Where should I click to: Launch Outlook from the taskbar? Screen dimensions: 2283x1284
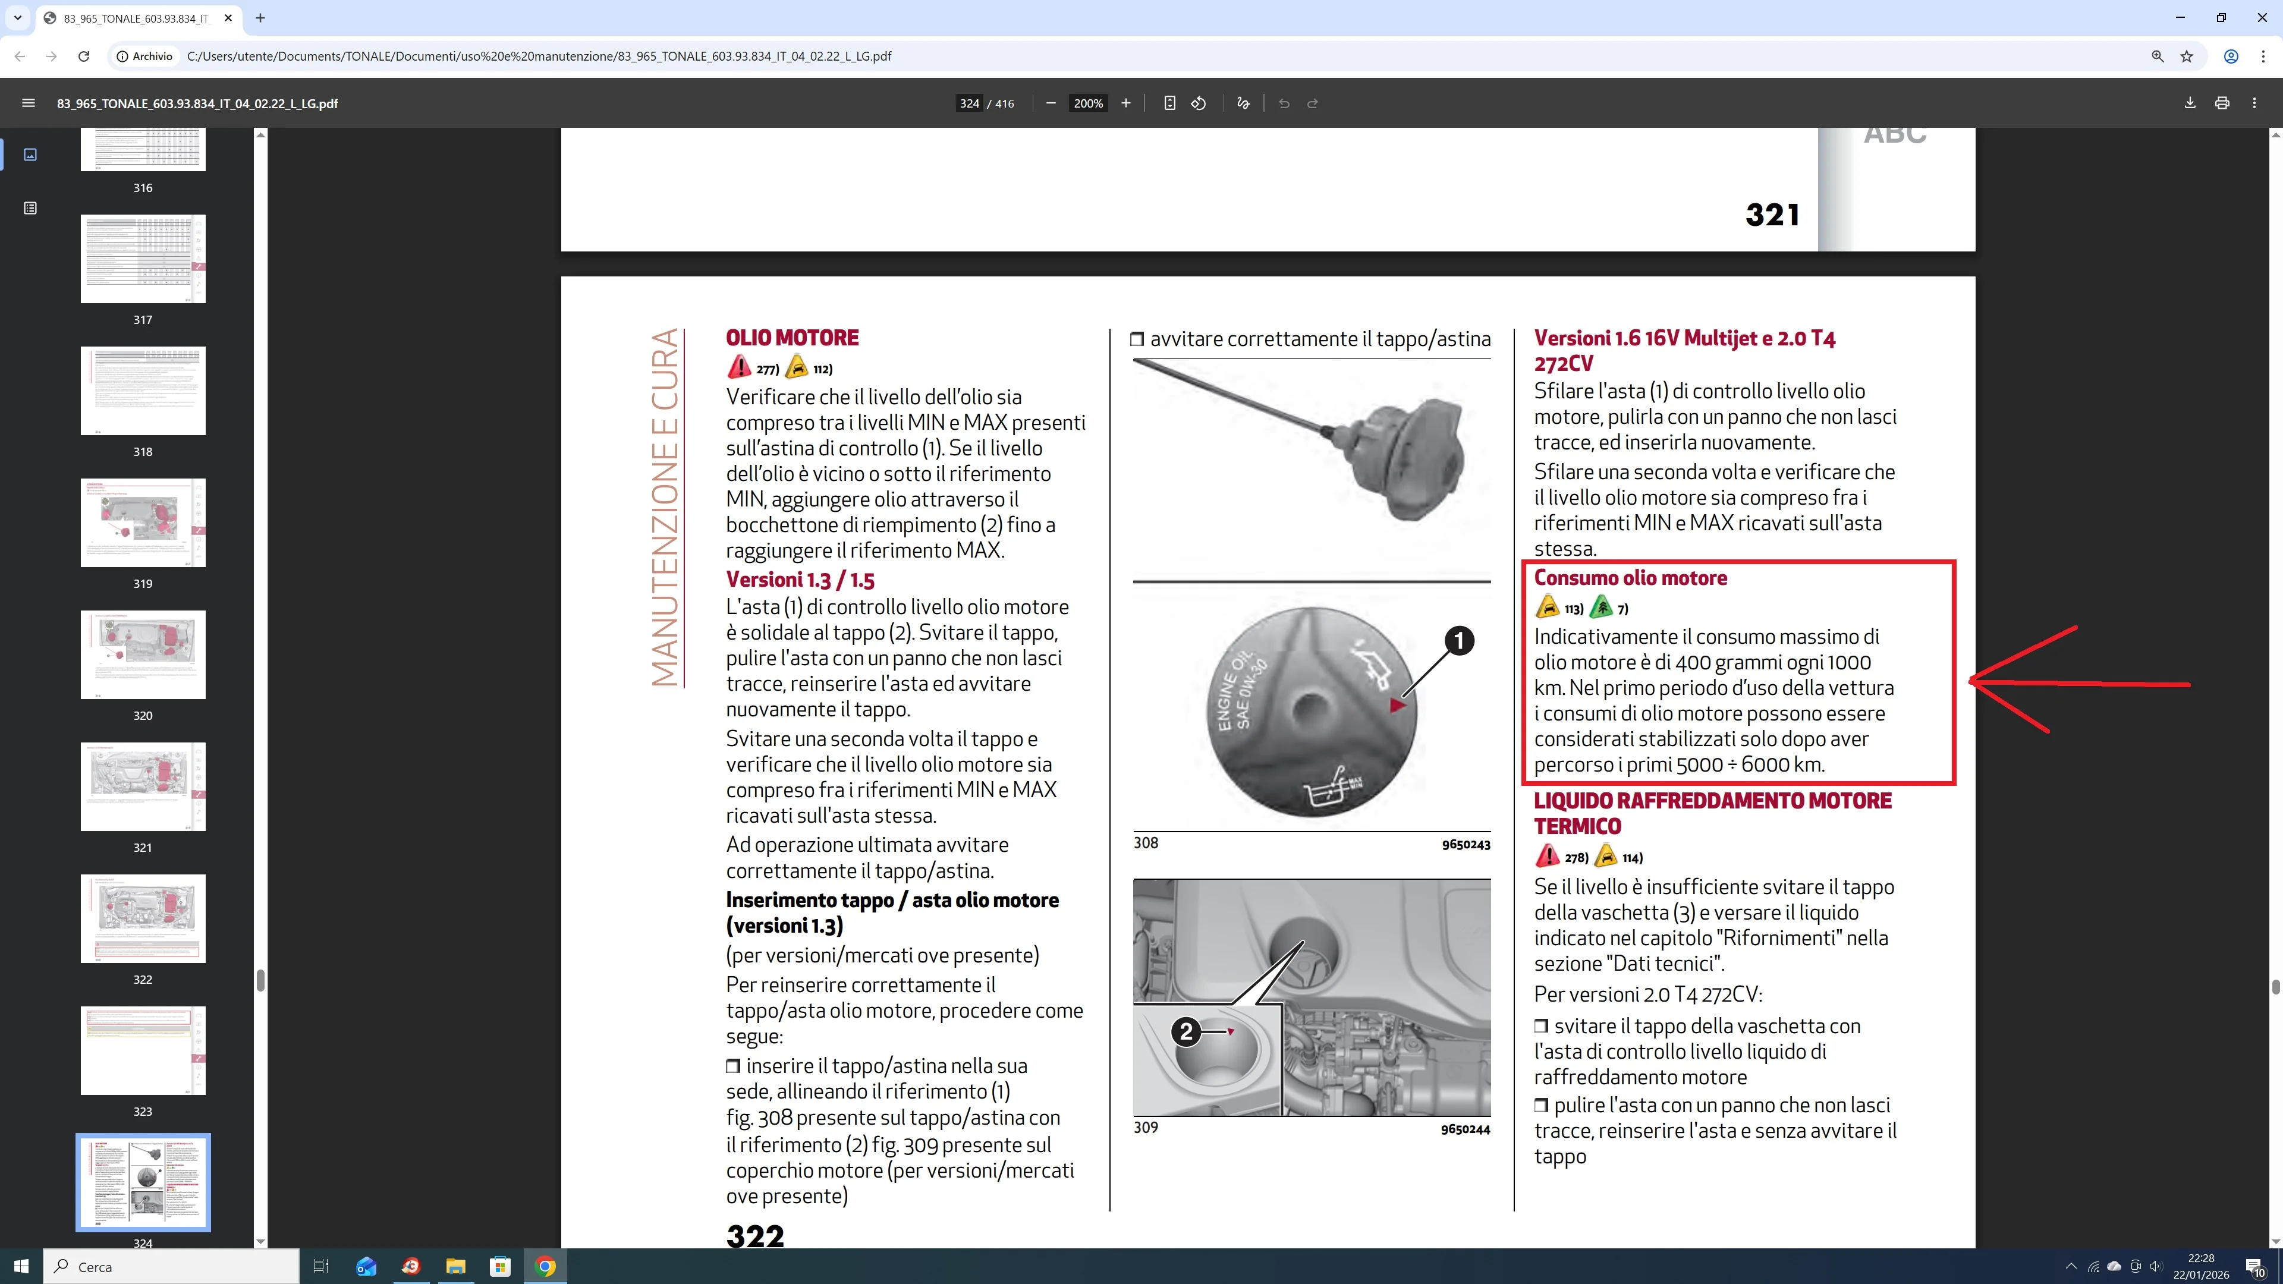coord(366,1266)
